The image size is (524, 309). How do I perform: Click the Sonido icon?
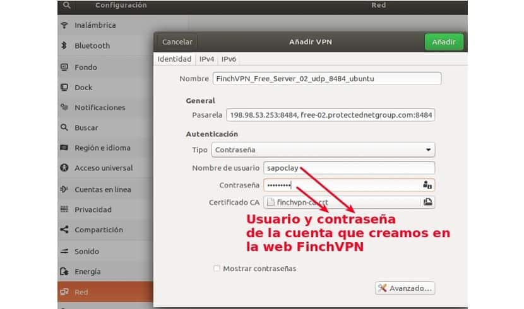pos(64,251)
